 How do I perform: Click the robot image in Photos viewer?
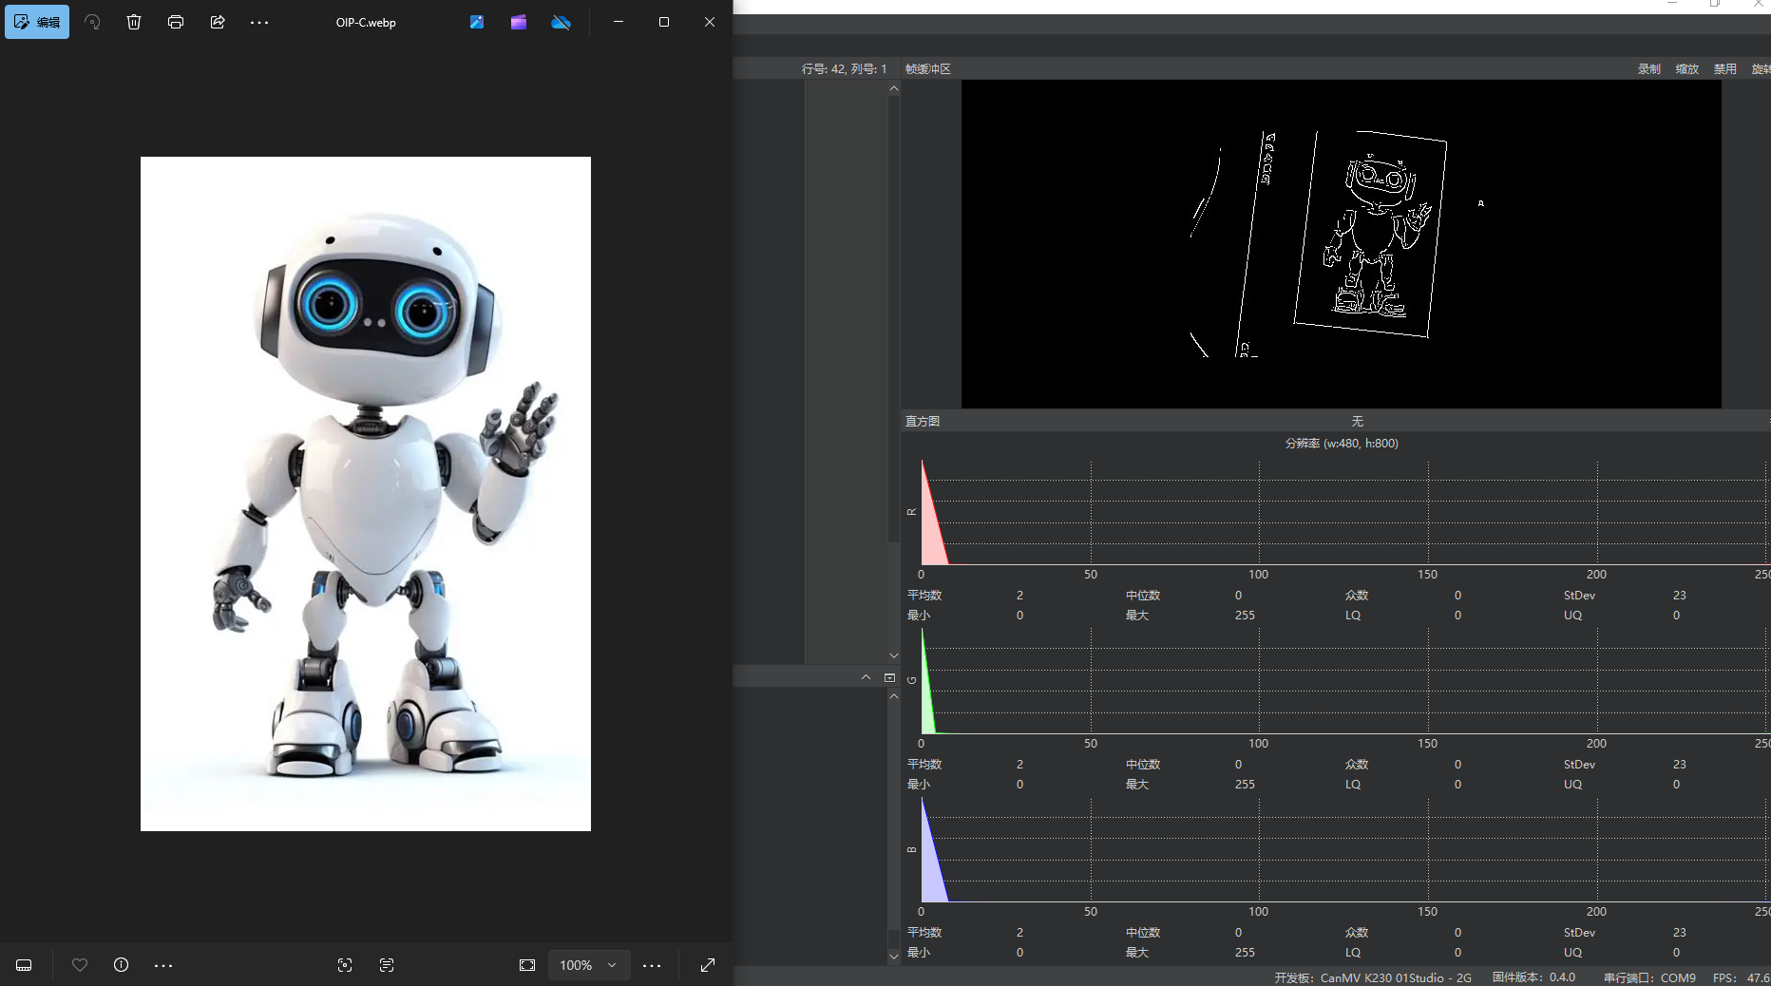pos(366,494)
